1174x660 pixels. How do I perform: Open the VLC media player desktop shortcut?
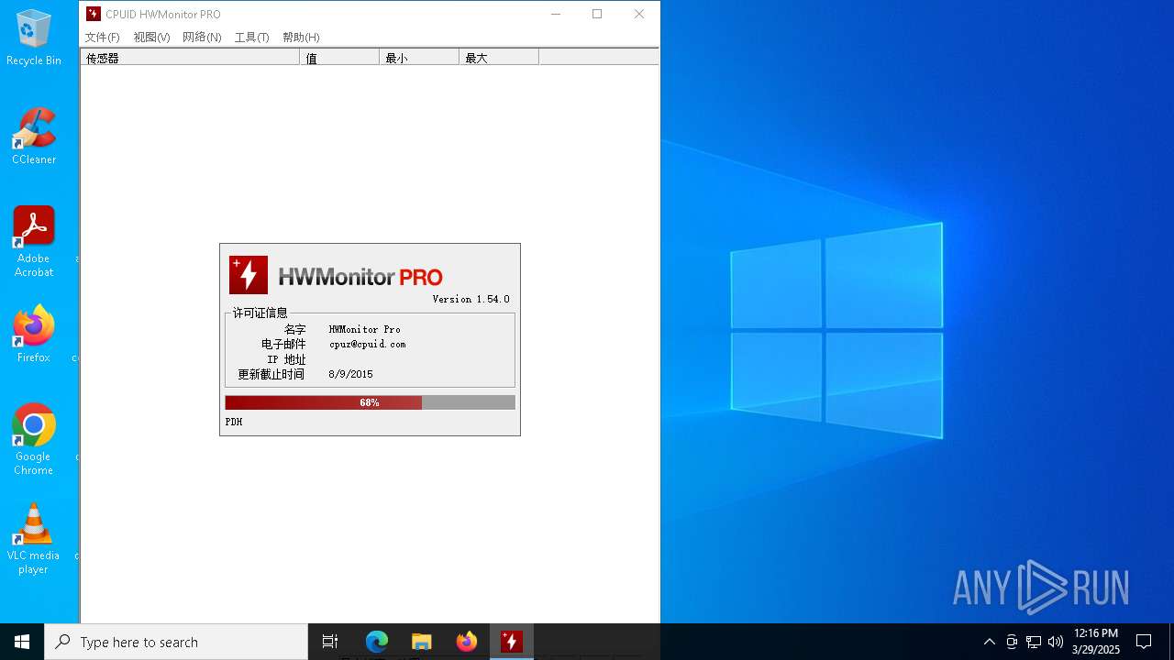point(34,538)
